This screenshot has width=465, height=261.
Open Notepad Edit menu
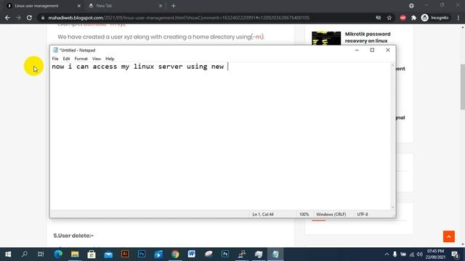pos(66,59)
